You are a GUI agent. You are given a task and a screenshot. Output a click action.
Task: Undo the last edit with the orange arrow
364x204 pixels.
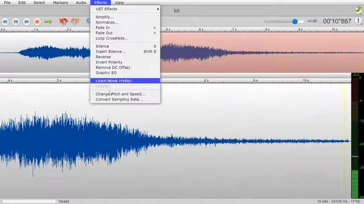pos(63,22)
